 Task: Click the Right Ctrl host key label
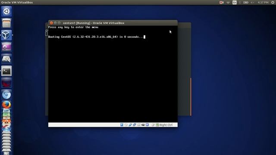(x=166, y=125)
